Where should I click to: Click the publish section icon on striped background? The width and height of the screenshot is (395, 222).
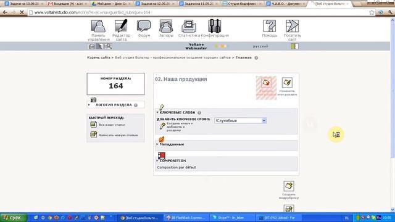click(x=266, y=83)
